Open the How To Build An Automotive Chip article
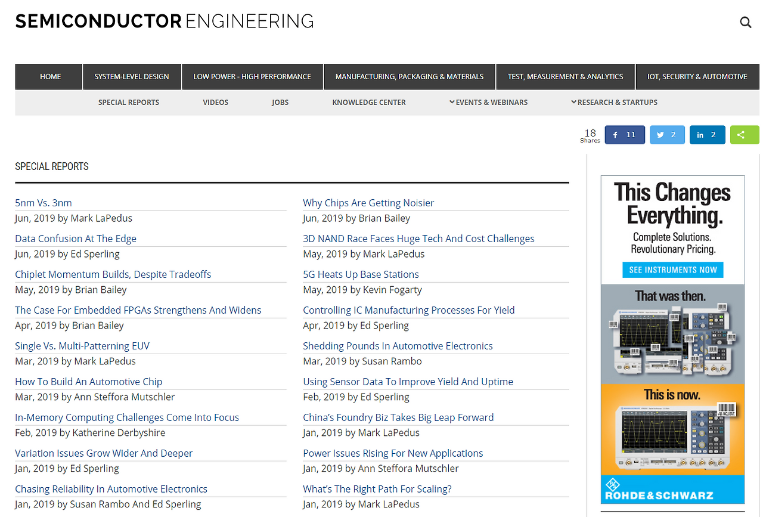The width and height of the screenshot is (763, 517). click(89, 382)
